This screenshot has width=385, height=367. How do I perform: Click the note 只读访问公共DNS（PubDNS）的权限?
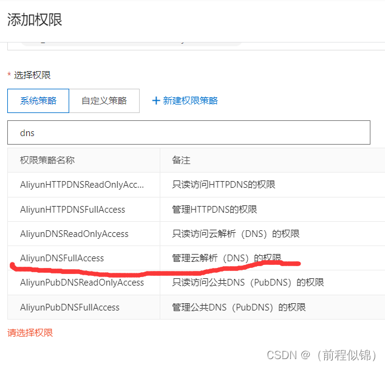tap(248, 283)
